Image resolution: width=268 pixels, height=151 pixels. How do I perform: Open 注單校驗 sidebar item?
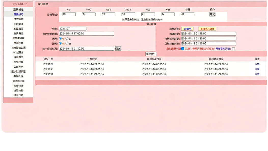tap(18, 90)
